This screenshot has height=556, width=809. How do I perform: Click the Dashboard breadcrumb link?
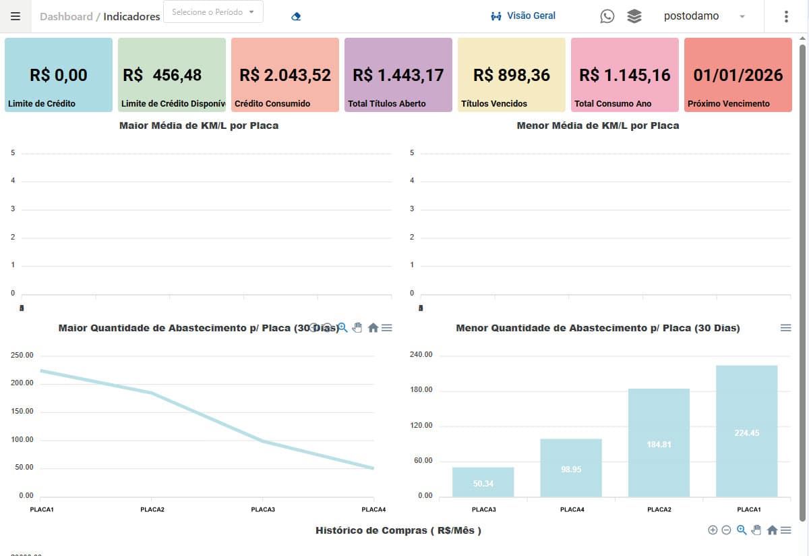pyautogui.click(x=65, y=16)
